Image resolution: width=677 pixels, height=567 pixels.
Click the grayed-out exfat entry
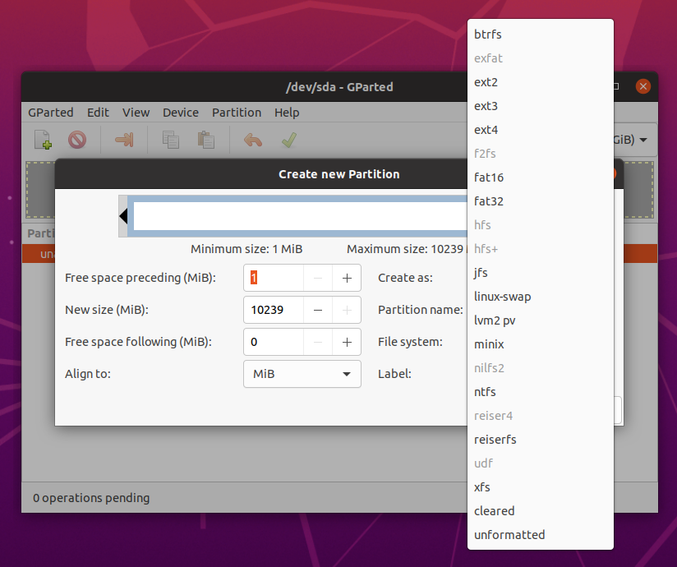tap(540, 58)
